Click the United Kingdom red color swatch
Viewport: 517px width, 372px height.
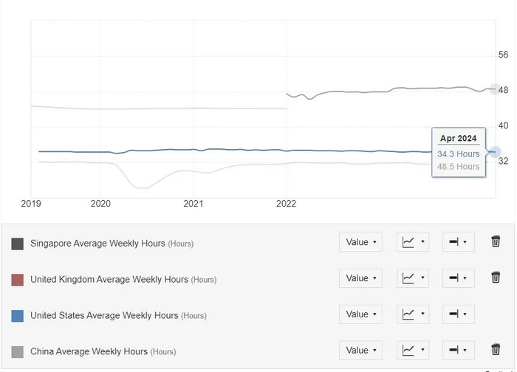pos(18,280)
